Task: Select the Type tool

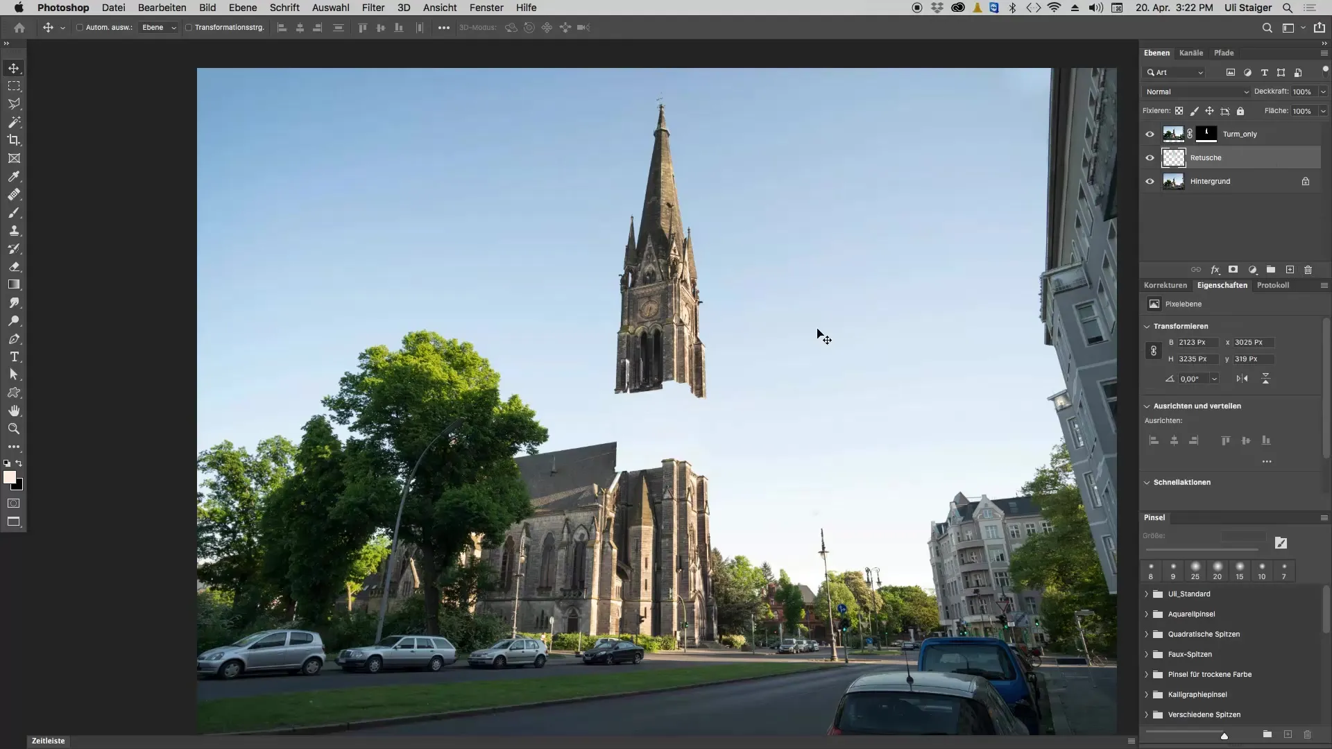Action: (14, 356)
